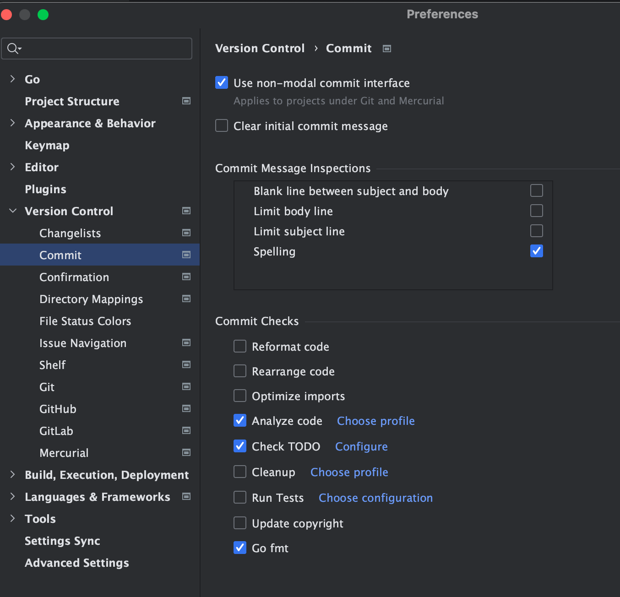
Task: Toggle Use non-modal commit interface checkbox
Action: click(222, 82)
